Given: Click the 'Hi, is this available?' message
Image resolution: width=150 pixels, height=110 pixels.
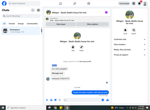Looking at the screenshot, I should [59, 69].
